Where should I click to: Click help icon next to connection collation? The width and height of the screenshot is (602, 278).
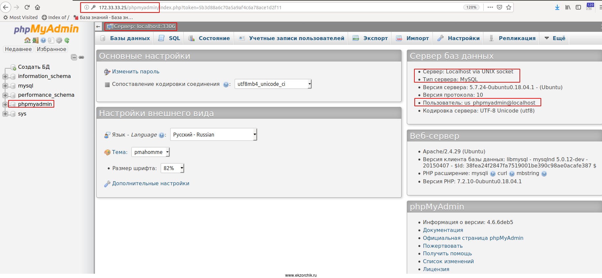pos(226,85)
